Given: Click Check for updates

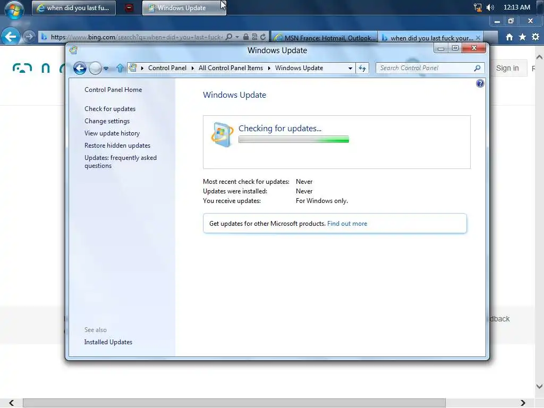Looking at the screenshot, I should pyautogui.click(x=110, y=108).
